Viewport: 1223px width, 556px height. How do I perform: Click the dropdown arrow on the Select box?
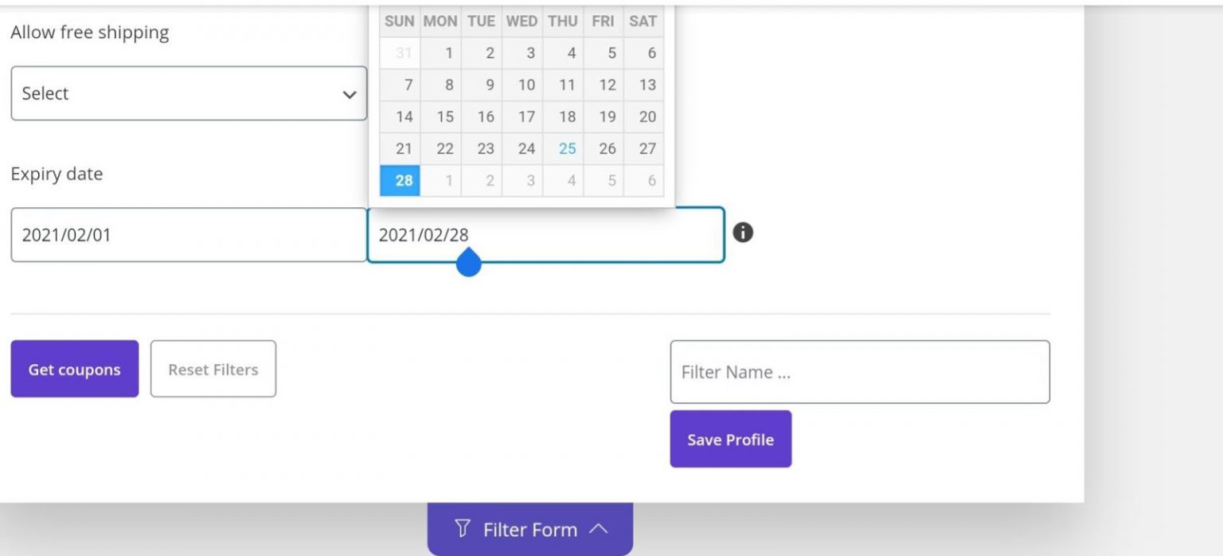click(x=349, y=94)
